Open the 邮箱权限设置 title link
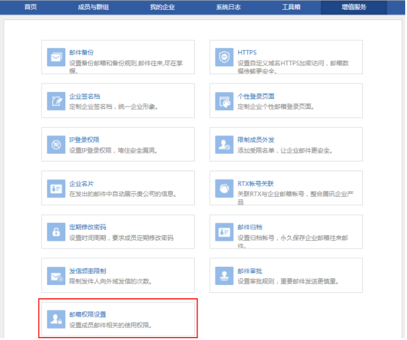The height and width of the screenshot is (340, 407). [87, 315]
